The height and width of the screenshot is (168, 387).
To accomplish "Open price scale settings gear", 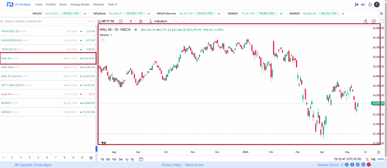I will [x=378, y=152].
